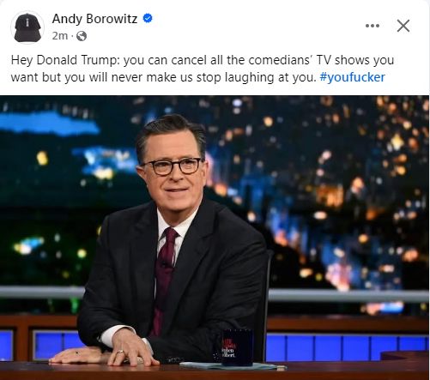This screenshot has width=430, height=380.
Task: Open the black cap profile picture
Action: [x=27, y=27]
